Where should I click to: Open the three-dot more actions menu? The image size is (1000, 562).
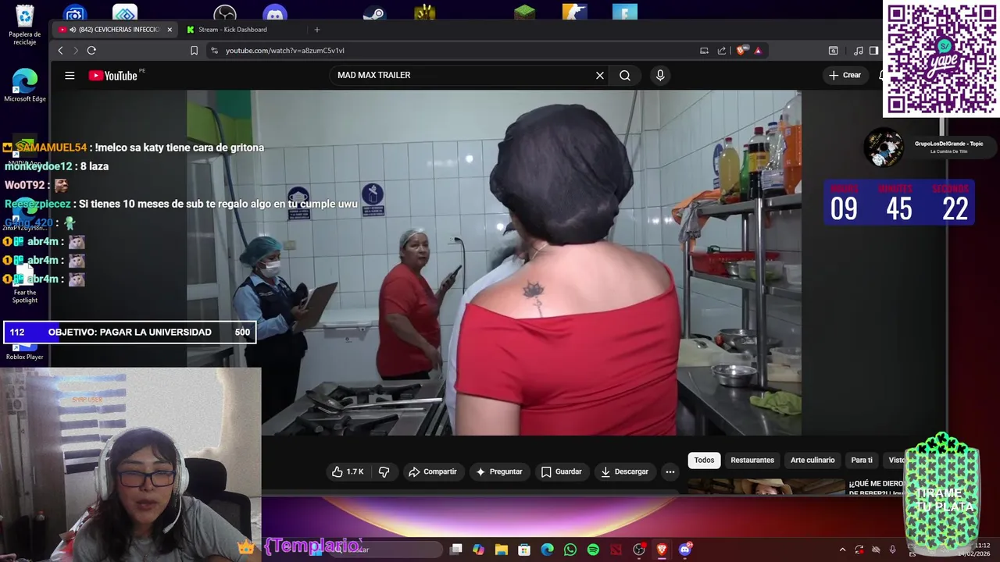670,471
